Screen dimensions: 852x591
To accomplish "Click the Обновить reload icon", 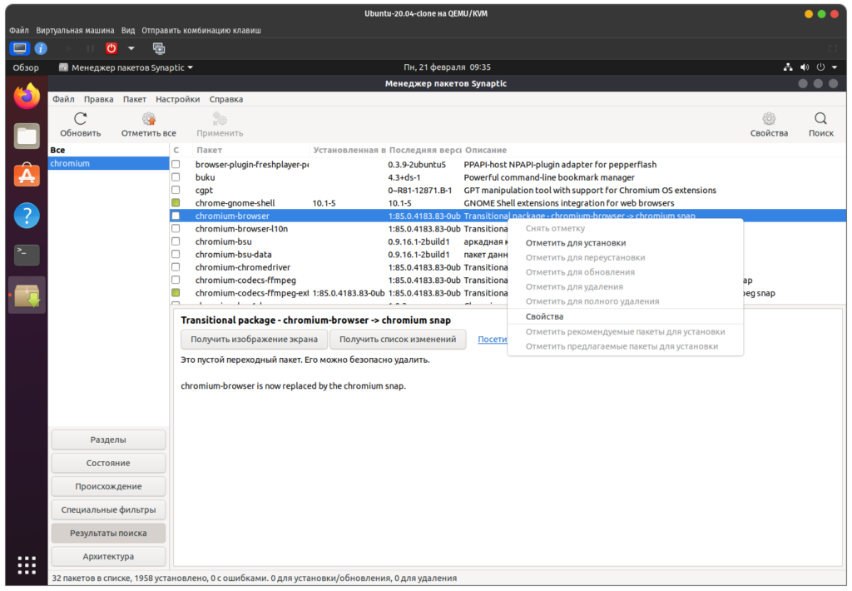I will [80, 119].
